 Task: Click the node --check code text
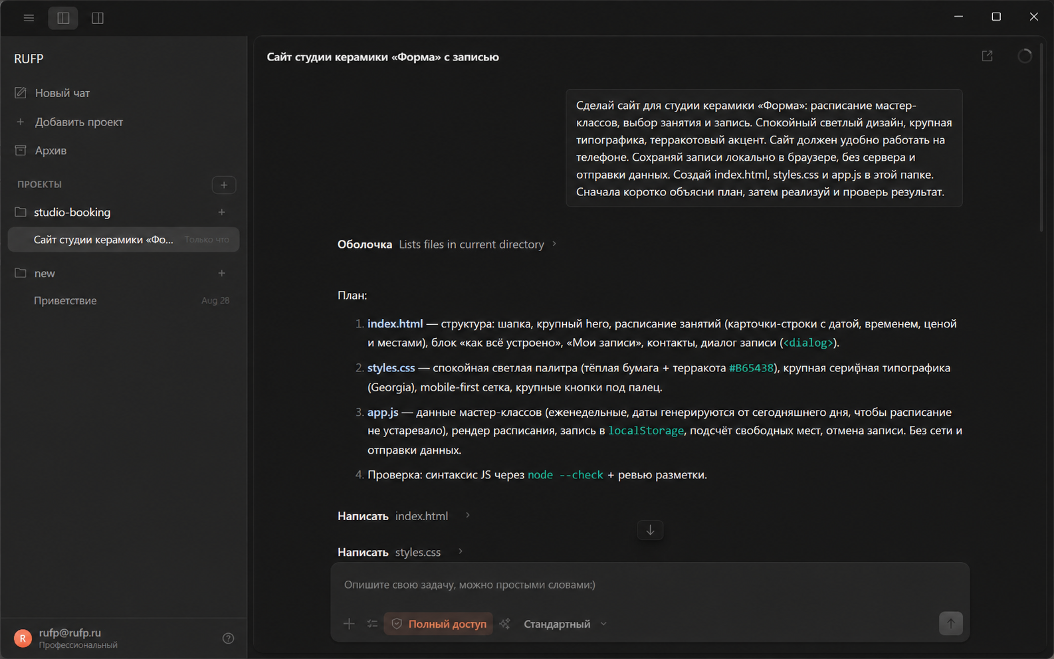[566, 475]
